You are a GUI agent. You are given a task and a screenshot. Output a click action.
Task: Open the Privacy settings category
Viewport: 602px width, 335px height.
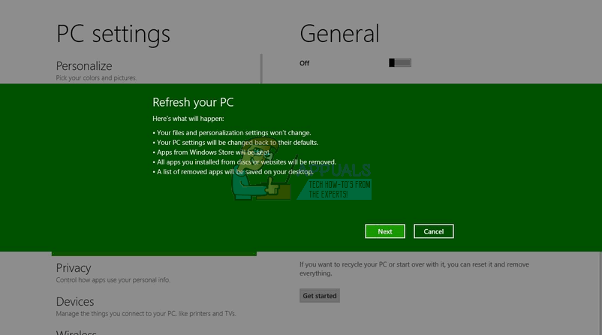click(x=74, y=267)
